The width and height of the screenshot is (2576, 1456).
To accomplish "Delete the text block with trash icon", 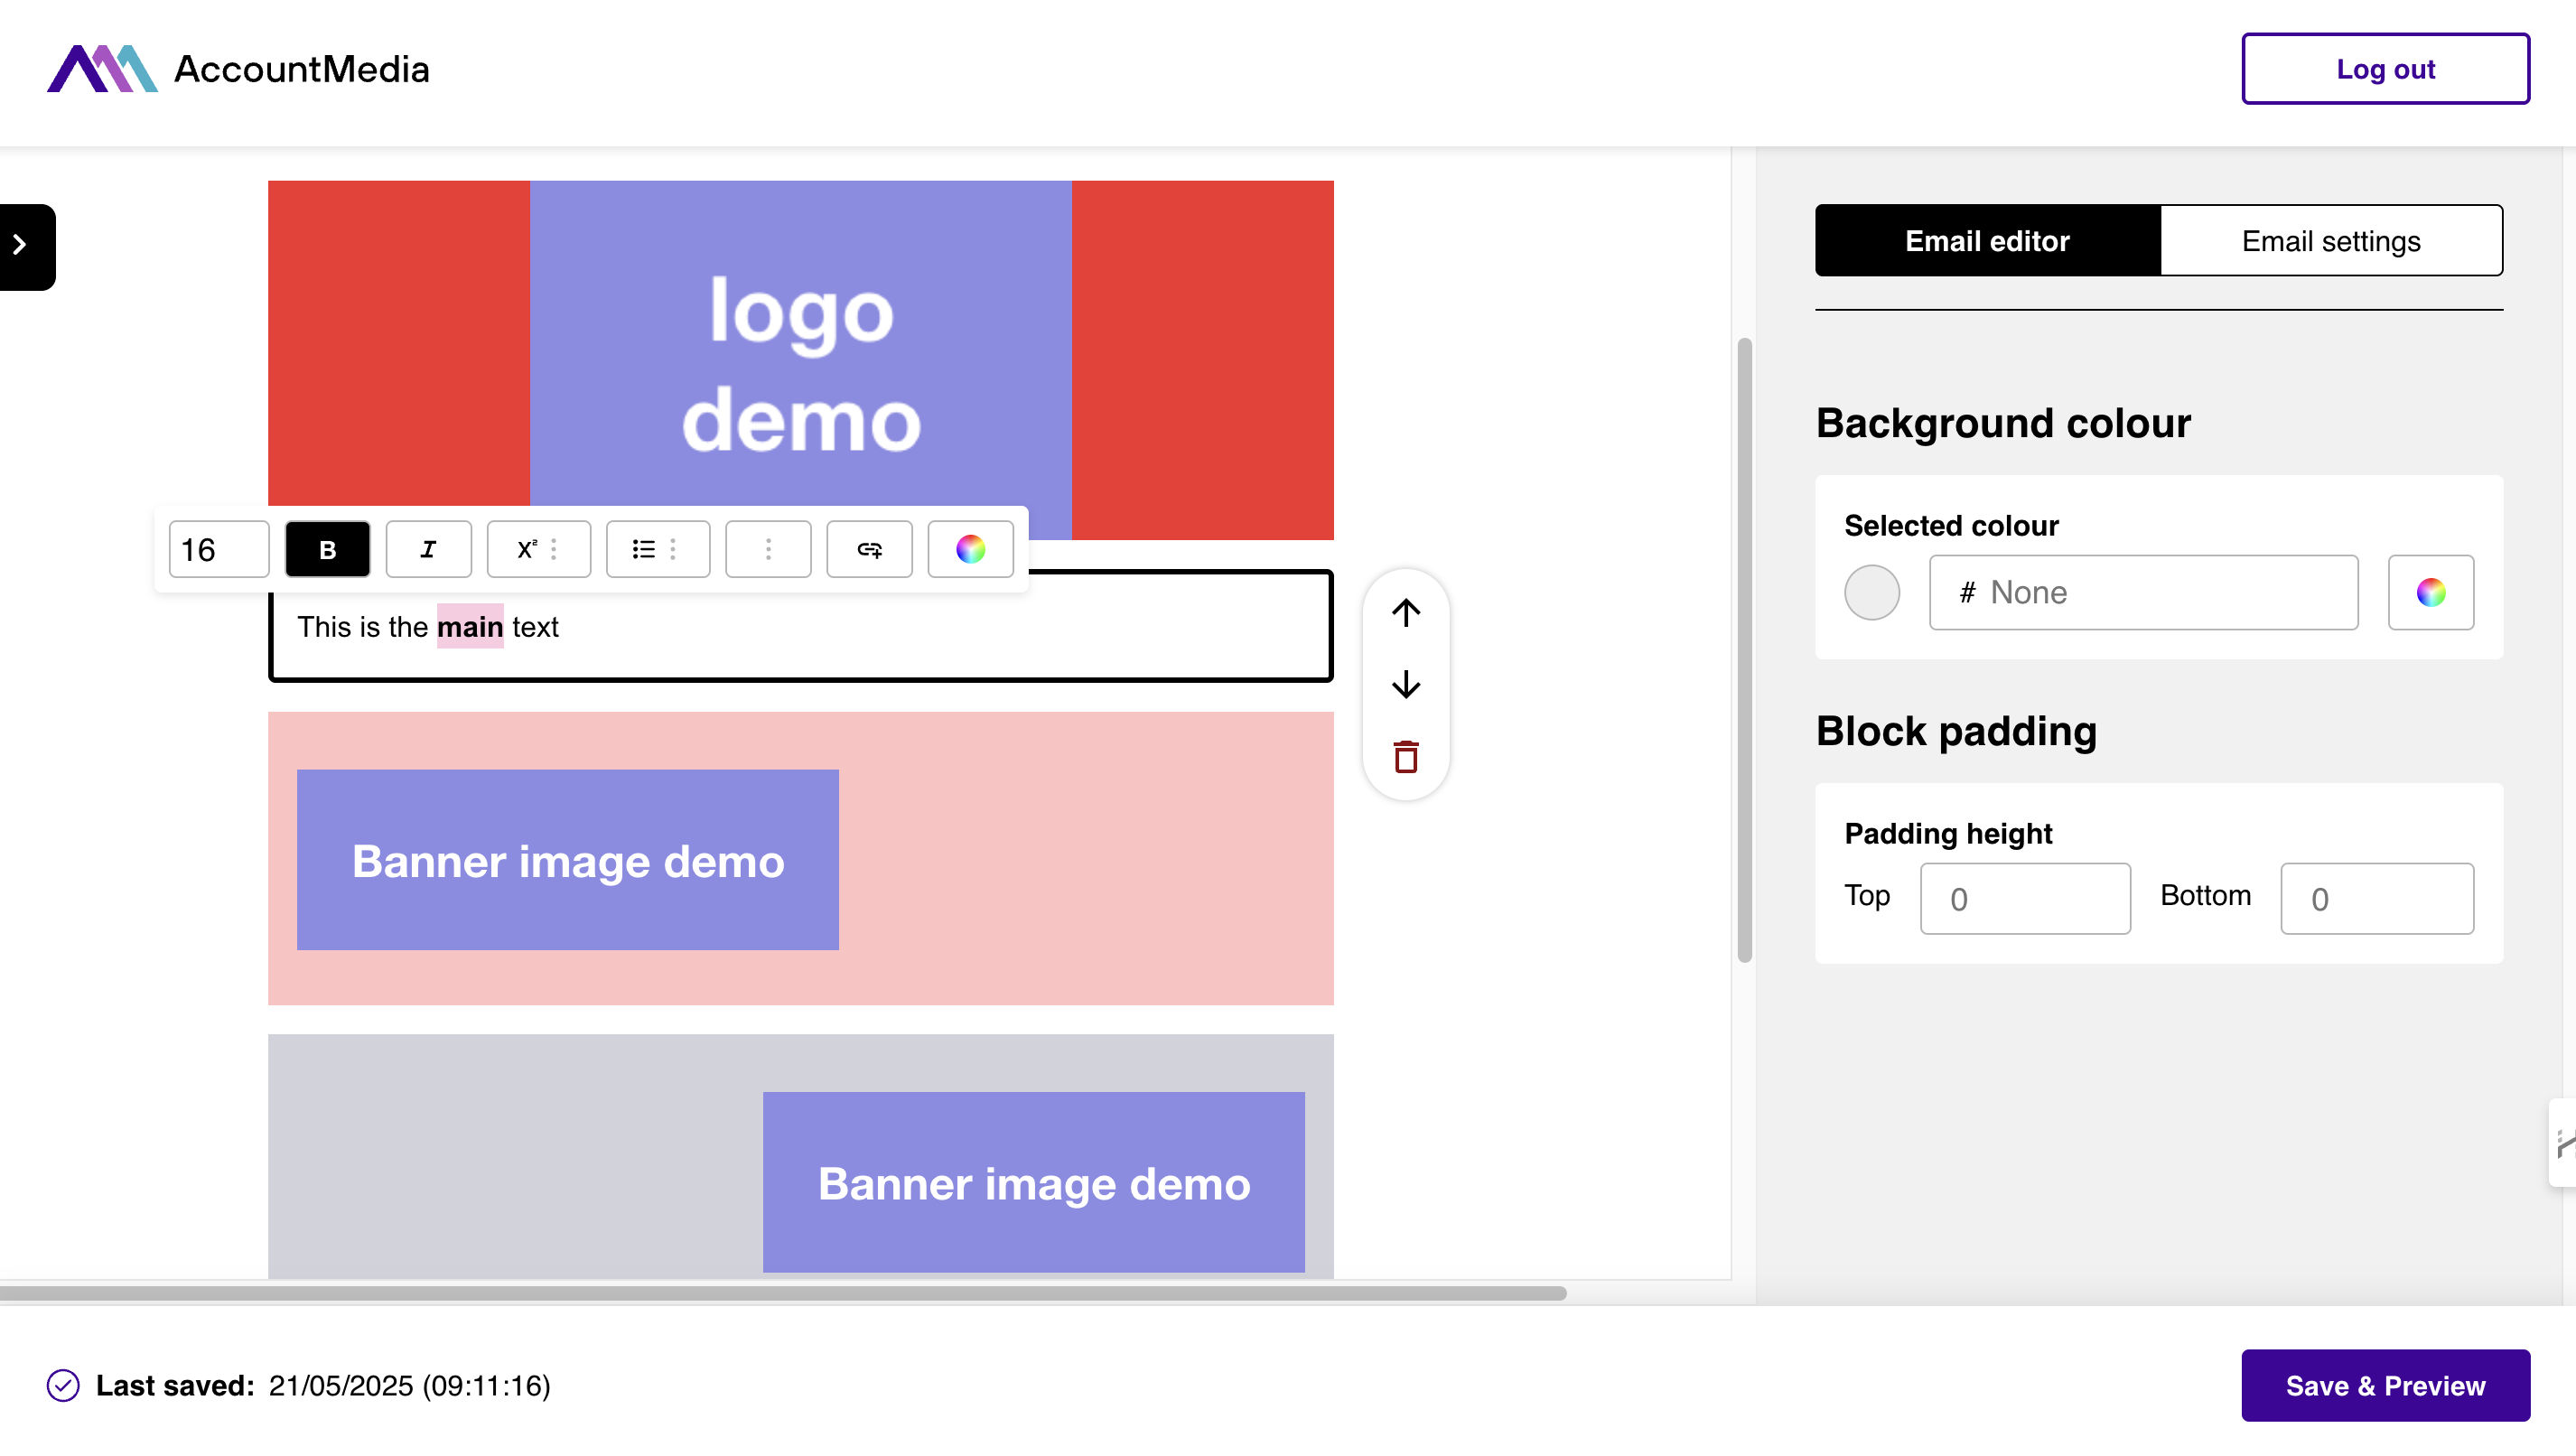I will 1405,757.
